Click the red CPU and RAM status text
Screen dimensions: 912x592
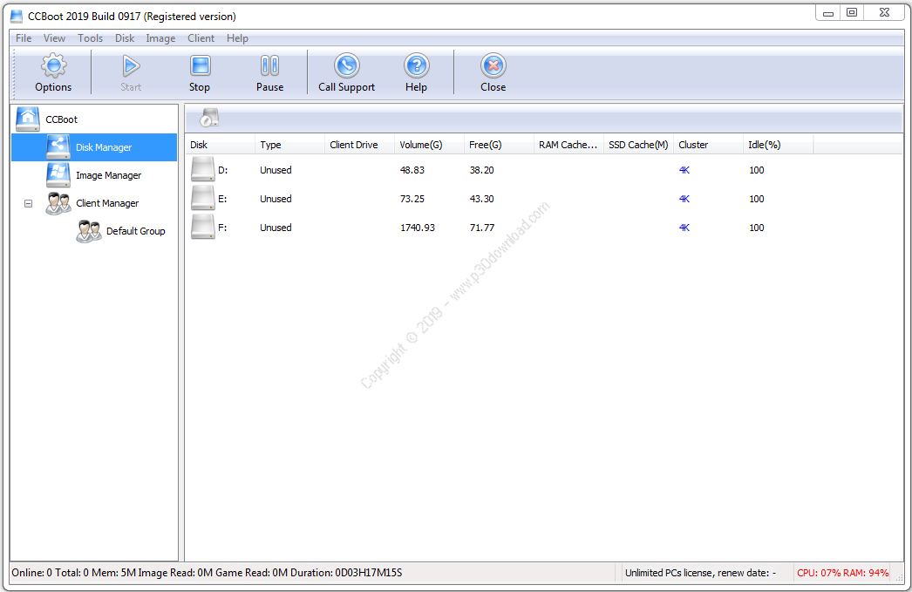(x=843, y=573)
